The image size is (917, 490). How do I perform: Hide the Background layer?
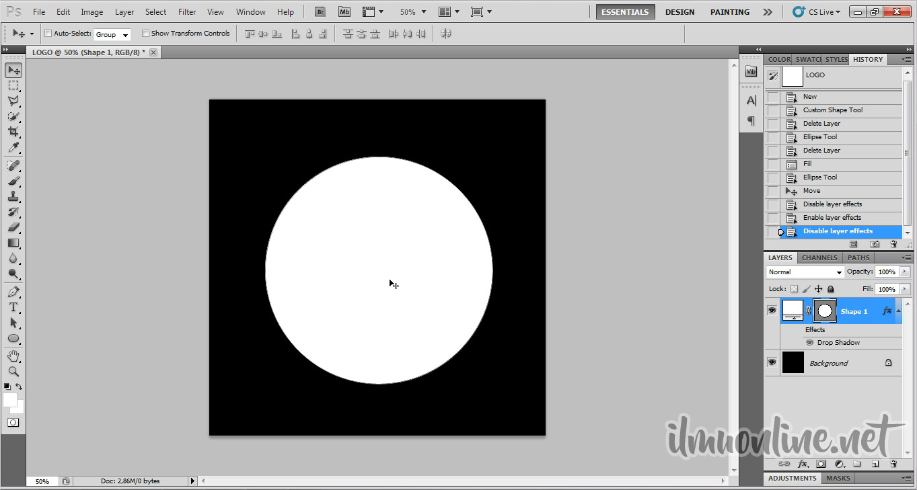(772, 362)
